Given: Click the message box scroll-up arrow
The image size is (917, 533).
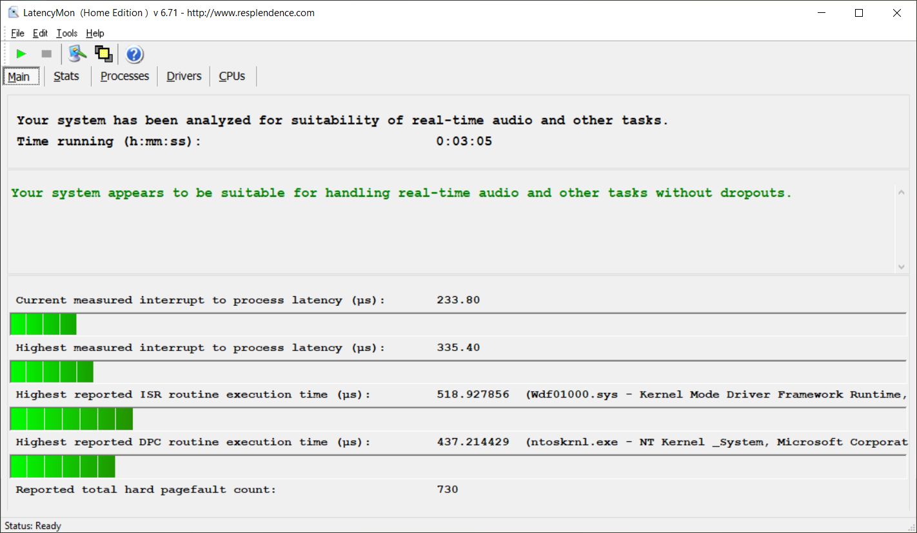Looking at the screenshot, I should click(901, 192).
